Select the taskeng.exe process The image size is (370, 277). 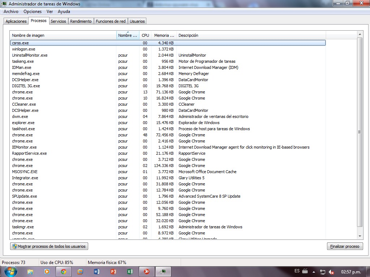[x=168, y=61]
